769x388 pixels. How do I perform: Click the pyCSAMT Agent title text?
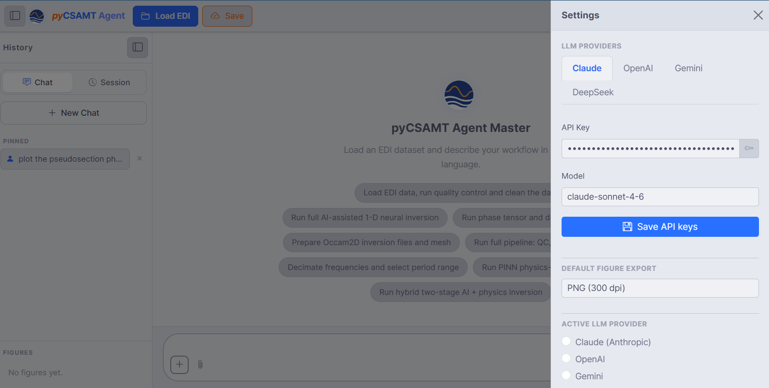[88, 16]
